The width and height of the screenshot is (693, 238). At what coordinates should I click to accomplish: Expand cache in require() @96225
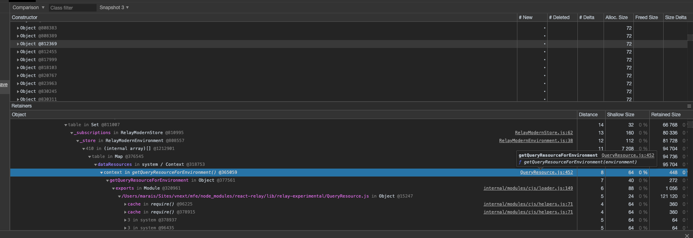[126, 204]
